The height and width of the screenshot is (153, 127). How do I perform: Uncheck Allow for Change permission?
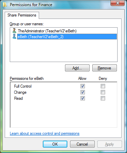click(x=83, y=92)
